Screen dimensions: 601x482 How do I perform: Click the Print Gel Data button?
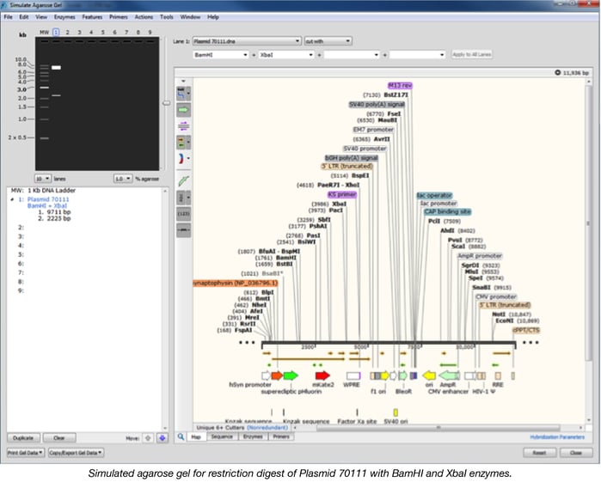click(25, 453)
